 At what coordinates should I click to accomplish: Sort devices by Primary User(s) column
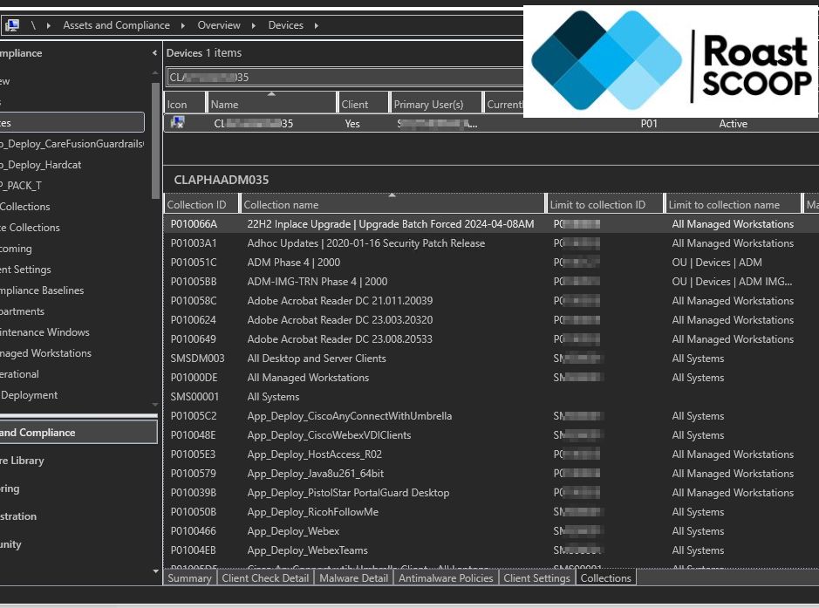[x=435, y=104]
